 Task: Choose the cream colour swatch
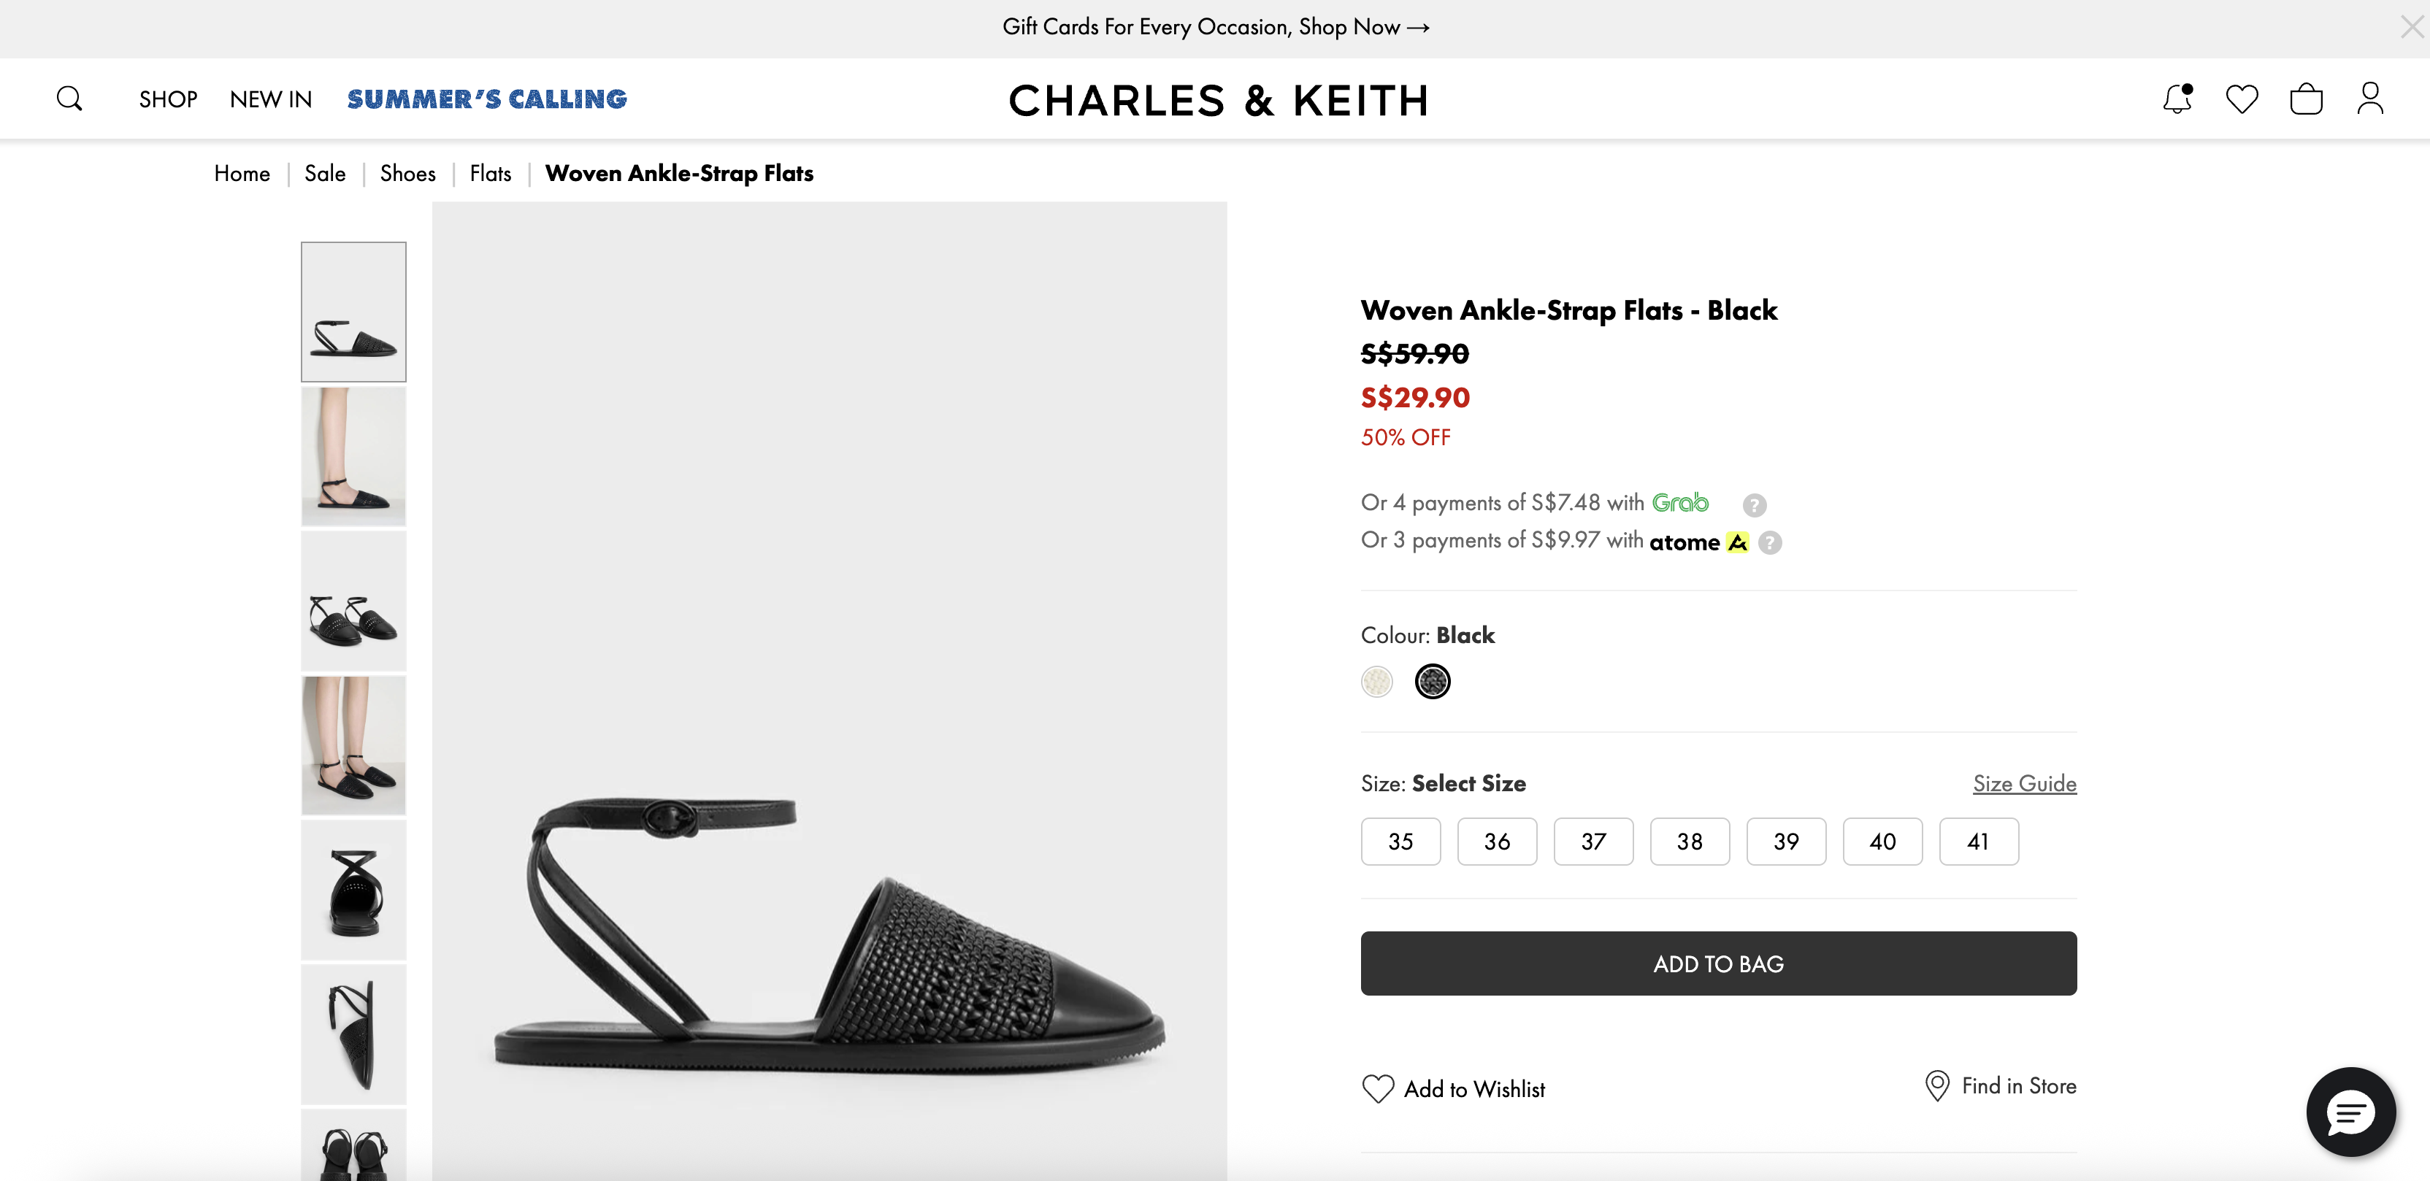click(x=1376, y=681)
